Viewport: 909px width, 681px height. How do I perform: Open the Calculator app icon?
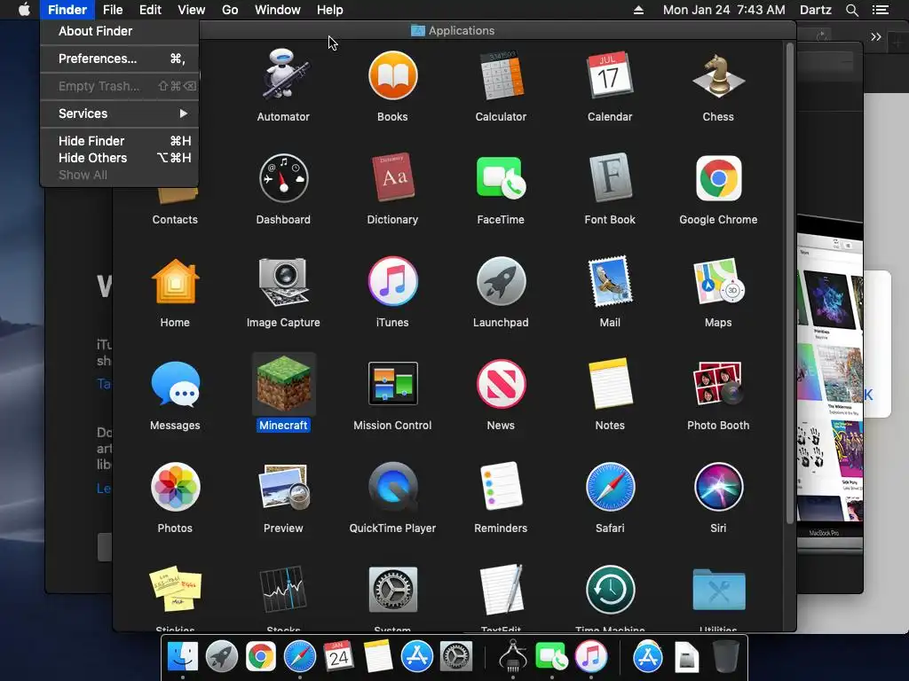pos(501,75)
